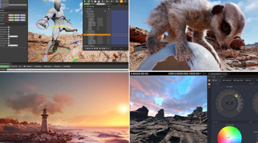Click the Content Browser search field

(67, 70)
